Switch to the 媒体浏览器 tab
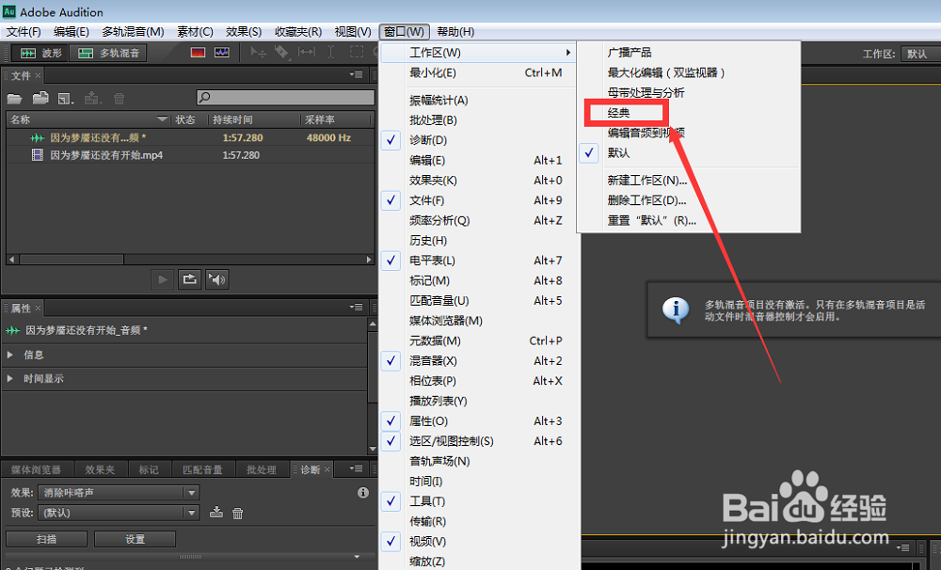This screenshot has width=941, height=570. [36, 469]
